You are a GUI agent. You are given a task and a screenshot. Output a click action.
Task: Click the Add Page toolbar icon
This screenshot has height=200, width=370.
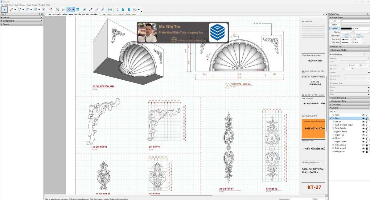tap(117, 10)
